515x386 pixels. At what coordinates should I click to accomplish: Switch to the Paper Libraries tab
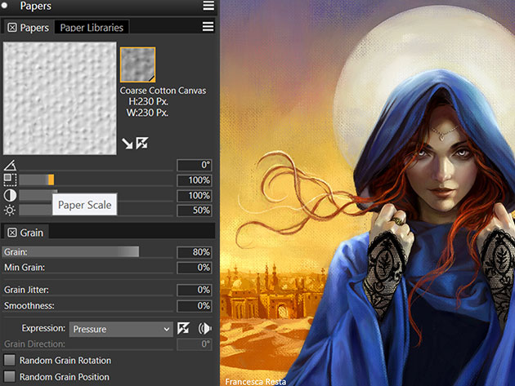pos(92,28)
